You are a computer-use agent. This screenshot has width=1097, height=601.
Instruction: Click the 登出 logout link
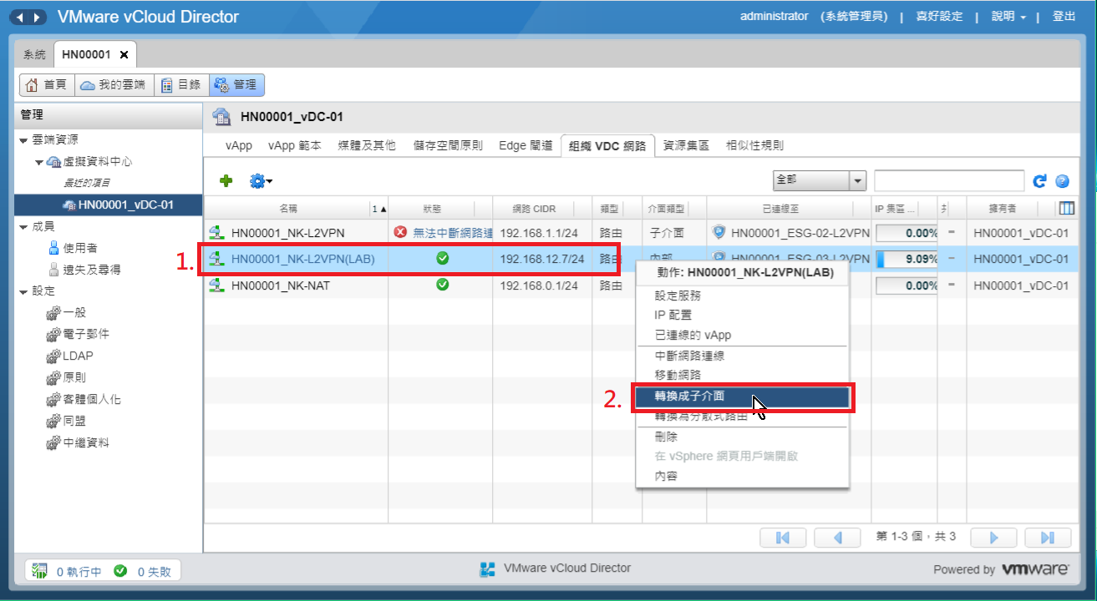(x=1064, y=17)
